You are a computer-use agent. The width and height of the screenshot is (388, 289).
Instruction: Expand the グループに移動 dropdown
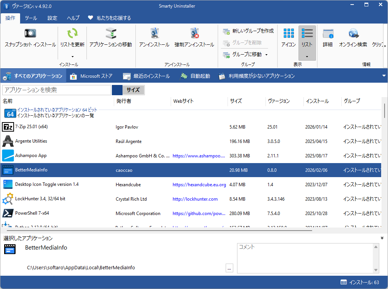(x=266, y=55)
